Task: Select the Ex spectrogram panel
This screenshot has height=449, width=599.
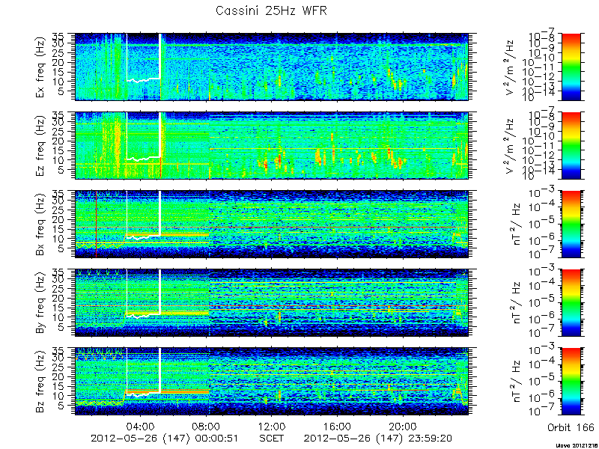Action: [x=272, y=67]
